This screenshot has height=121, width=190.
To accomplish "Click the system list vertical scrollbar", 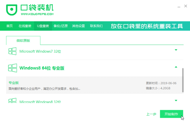I will 183,80.
